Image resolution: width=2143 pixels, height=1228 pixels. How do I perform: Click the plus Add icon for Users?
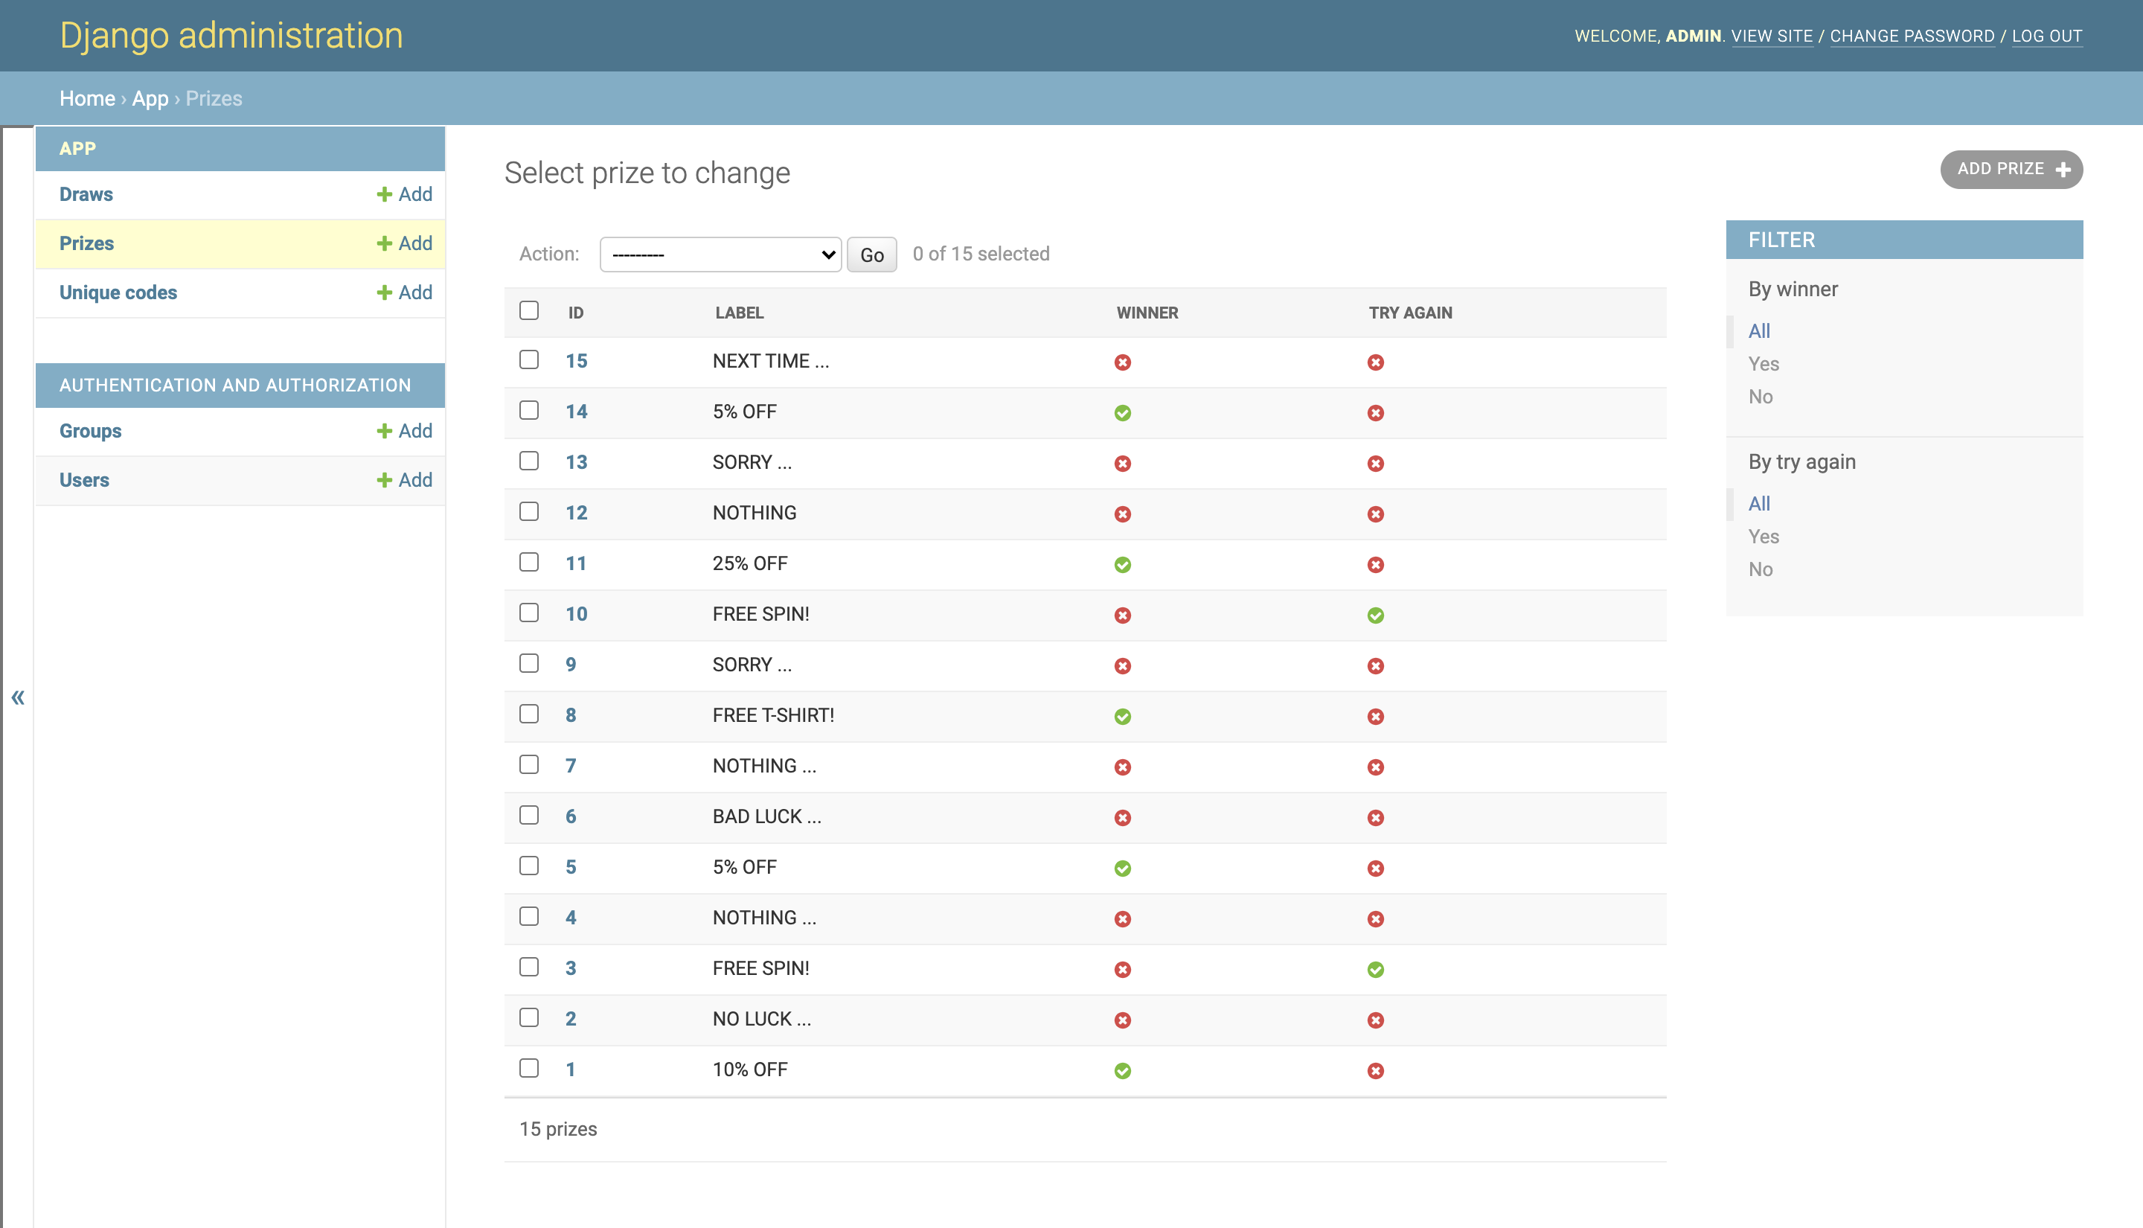(385, 480)
